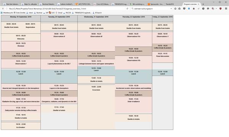The width and height of the screenshot is (229, 137).
Task: Open the Reviews session on Monday
Action: pos(21,46)
